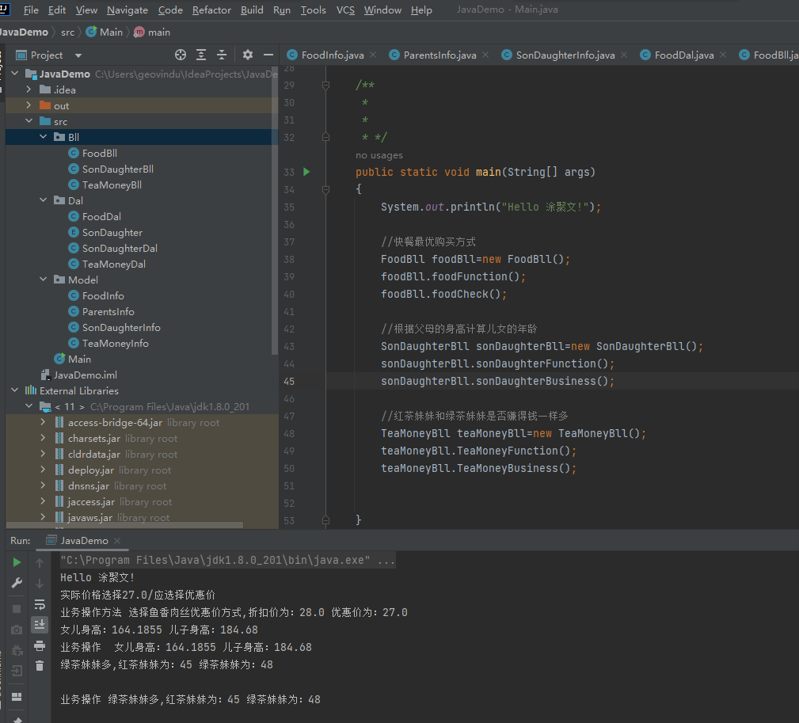Click the Main breadcrumb in navigation bar
799x723 pixels.
[x=111, y=32]
